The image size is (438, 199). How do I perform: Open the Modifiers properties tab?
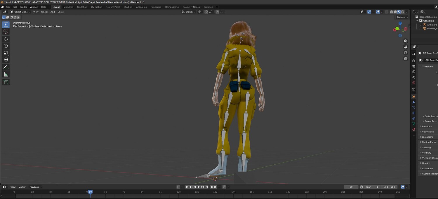pyautogui.click(x=414, y=102)
